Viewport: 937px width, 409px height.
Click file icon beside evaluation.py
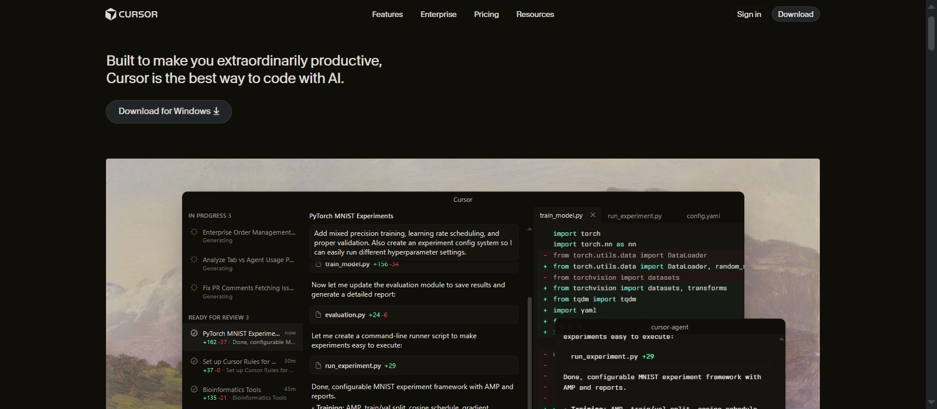coord(318,315)
